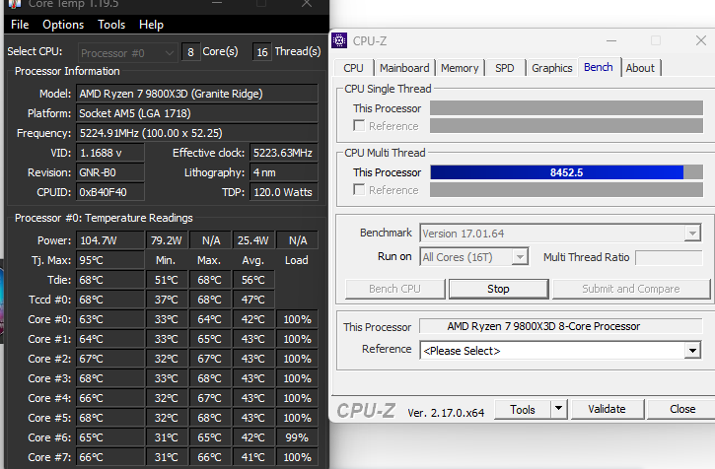Click the Tdie 68°C current temperature

pos(110,280)
